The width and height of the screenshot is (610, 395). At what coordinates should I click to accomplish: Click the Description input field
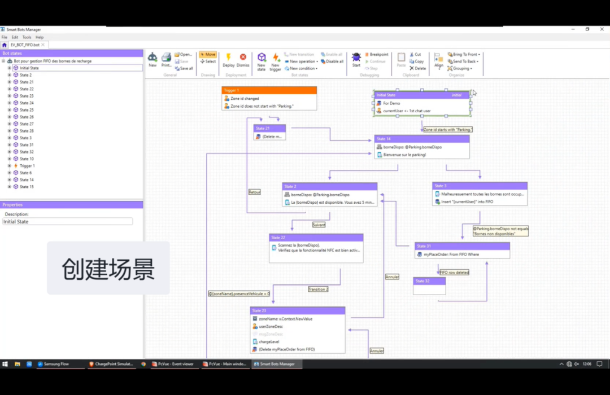click(68, 222)
